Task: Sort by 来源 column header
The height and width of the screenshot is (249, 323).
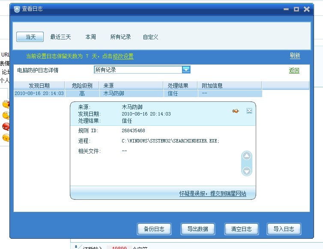Action: click(x=131, y=86)
